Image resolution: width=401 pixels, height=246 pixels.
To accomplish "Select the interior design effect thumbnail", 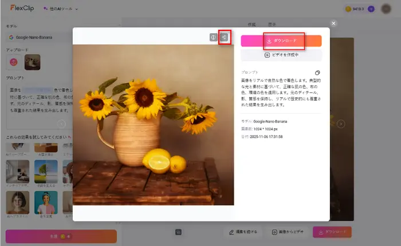I will pyautogui.click(x=18, y=172).
